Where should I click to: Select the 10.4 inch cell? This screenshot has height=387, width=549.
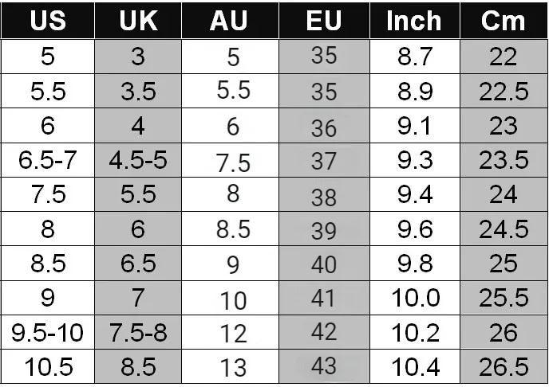click(414, 366)
